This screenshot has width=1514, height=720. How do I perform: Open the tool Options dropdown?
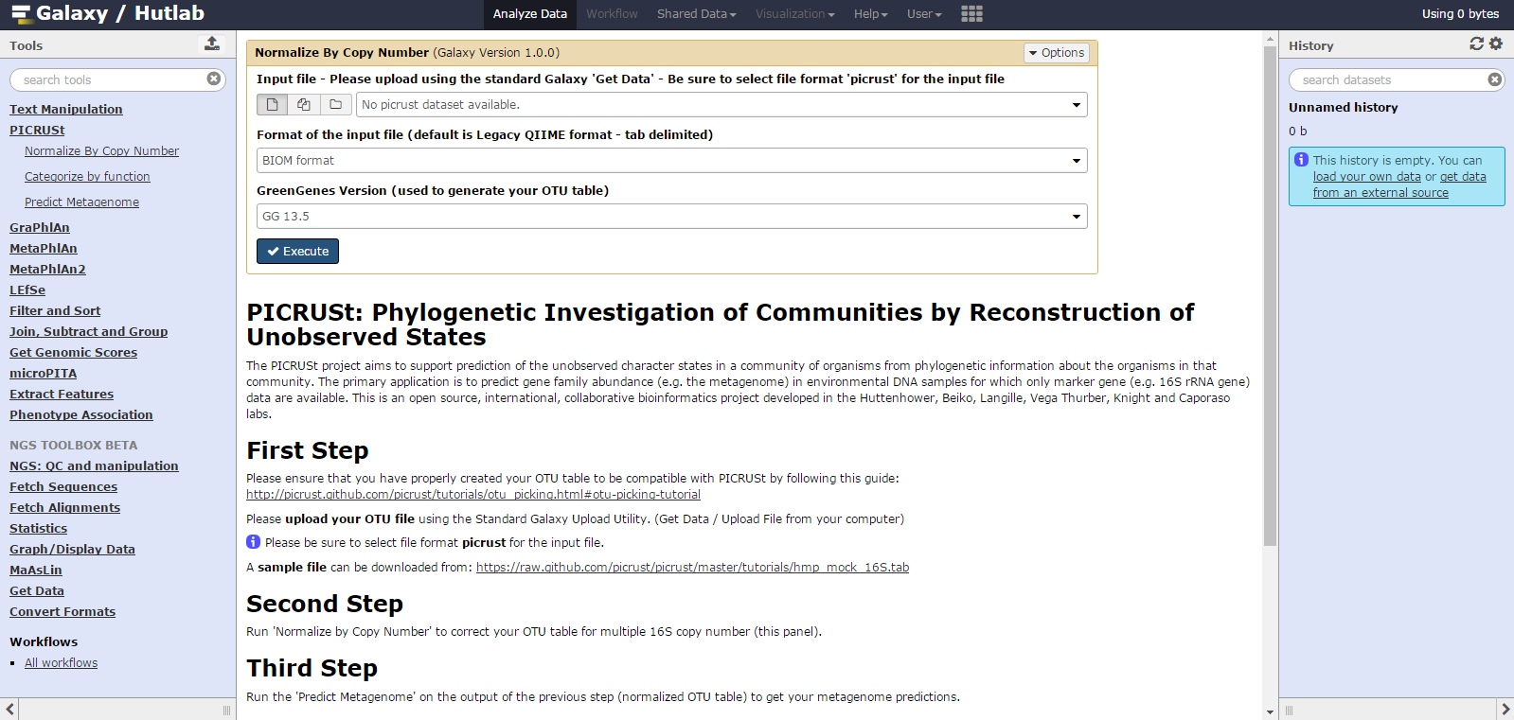(1057, 53)
